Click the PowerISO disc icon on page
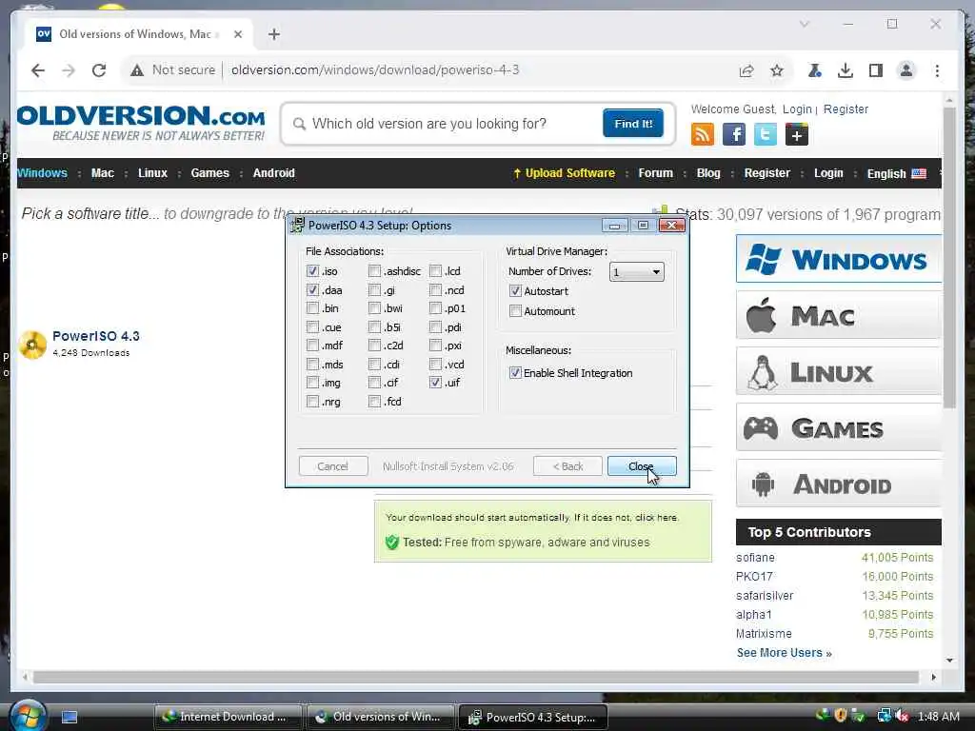This screenshot has width=975, height=731. point(33,345)
